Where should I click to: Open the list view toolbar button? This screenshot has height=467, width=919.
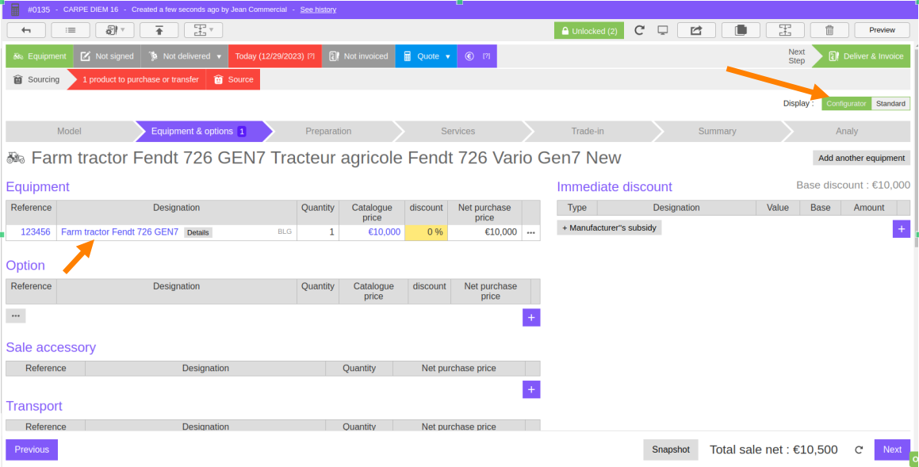[x=71, y=30]
